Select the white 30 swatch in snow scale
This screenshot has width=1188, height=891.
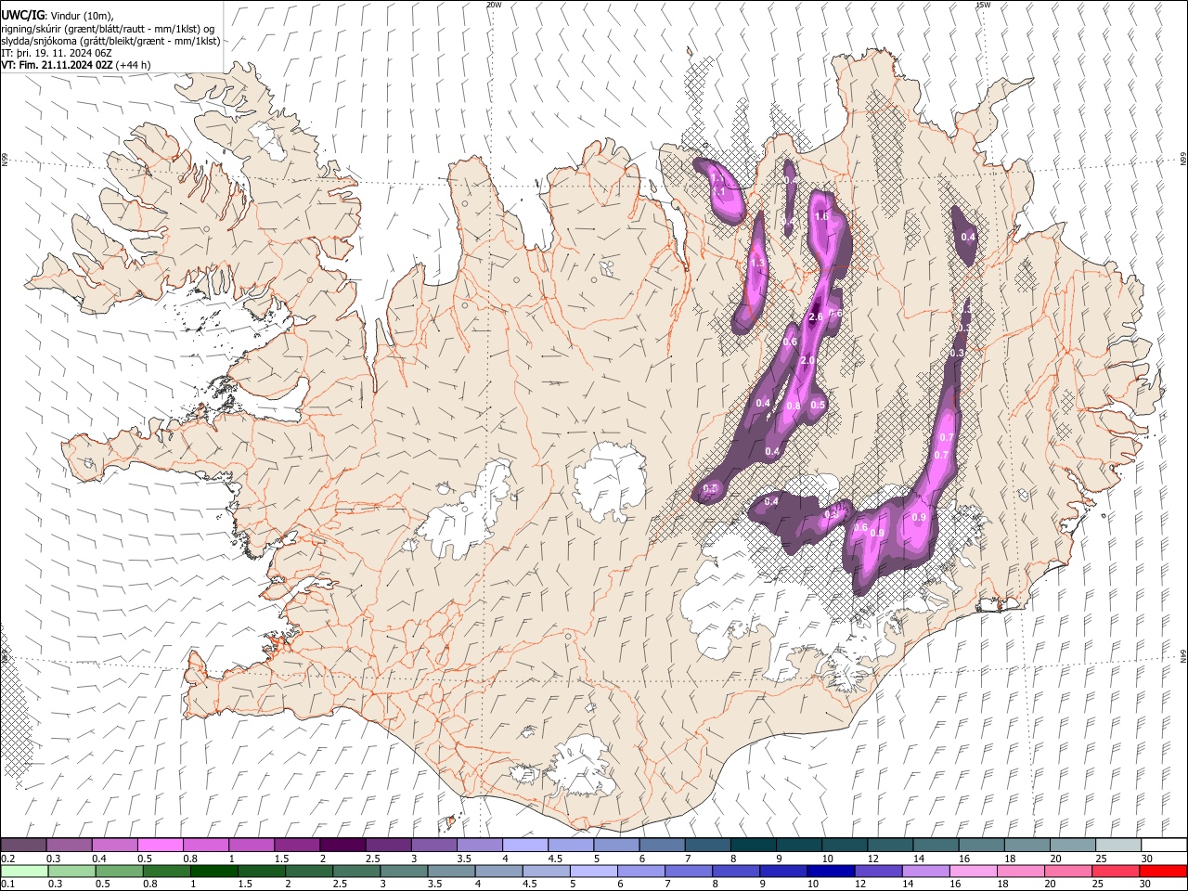pos(1163,845)
